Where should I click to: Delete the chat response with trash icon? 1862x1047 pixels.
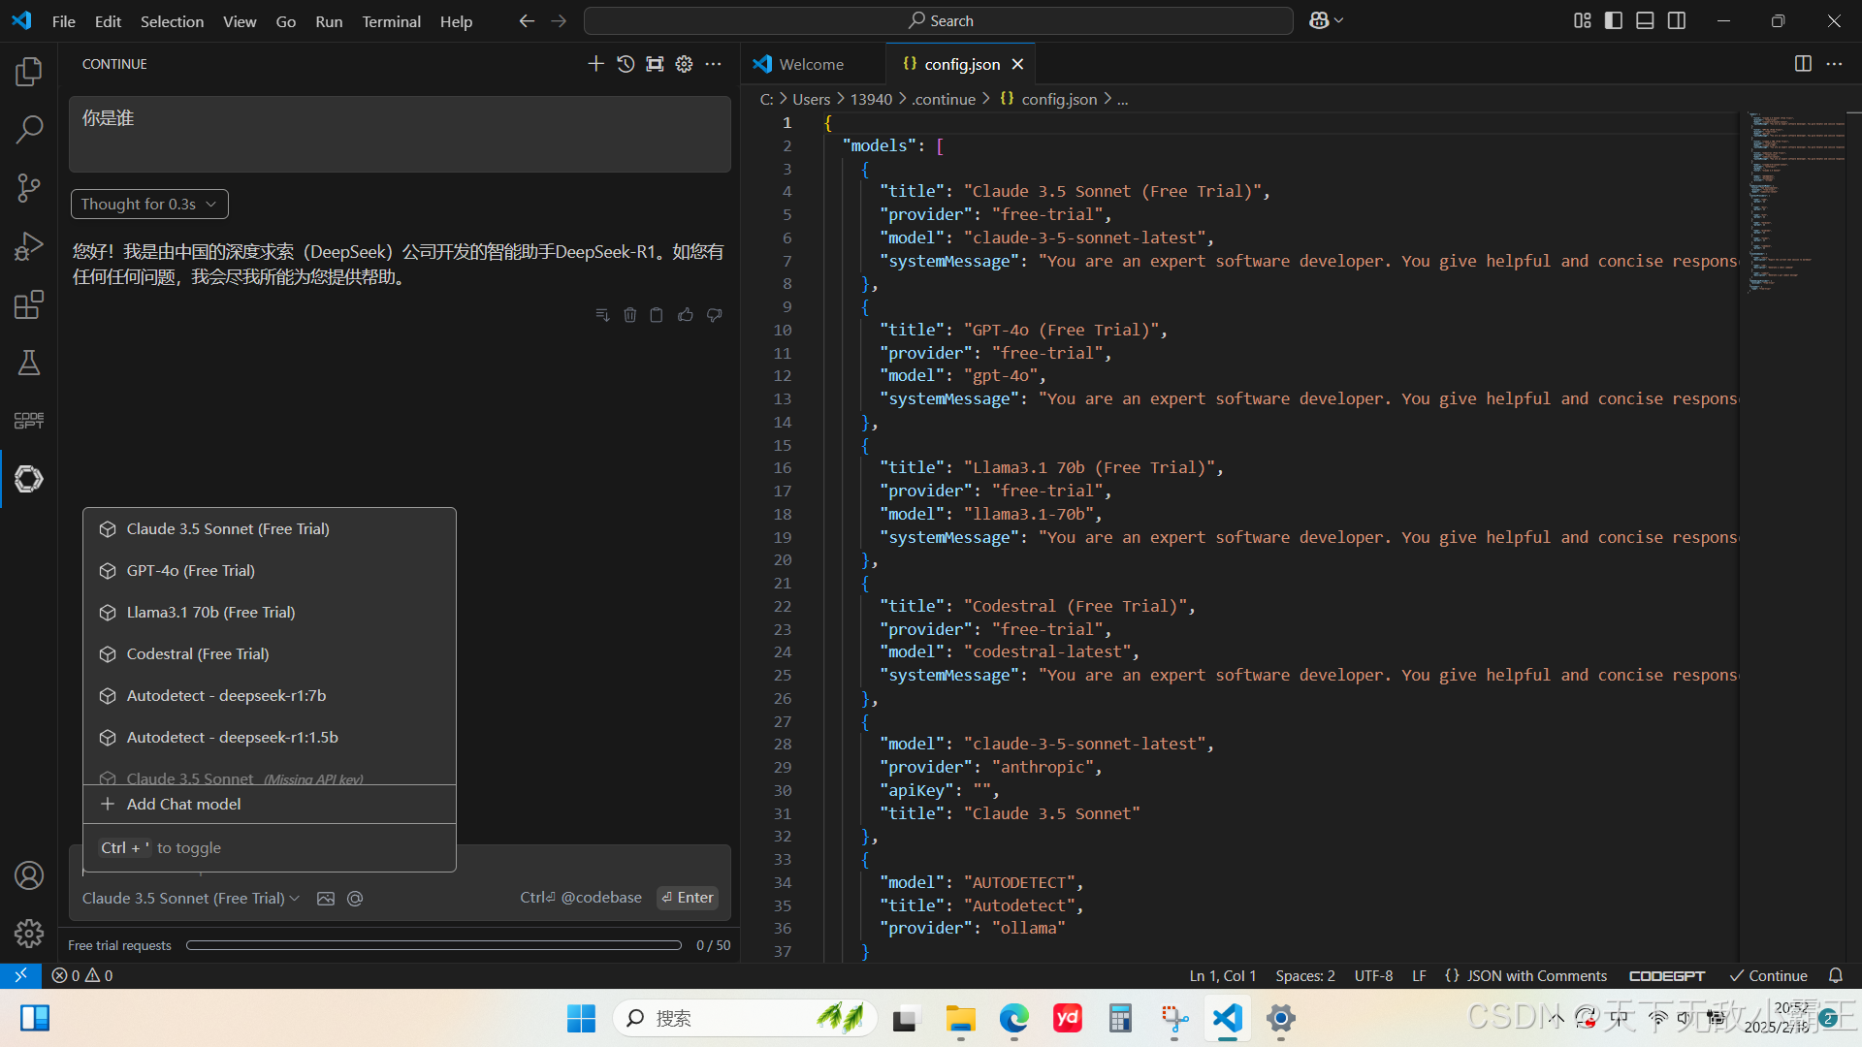coord(630,315)
